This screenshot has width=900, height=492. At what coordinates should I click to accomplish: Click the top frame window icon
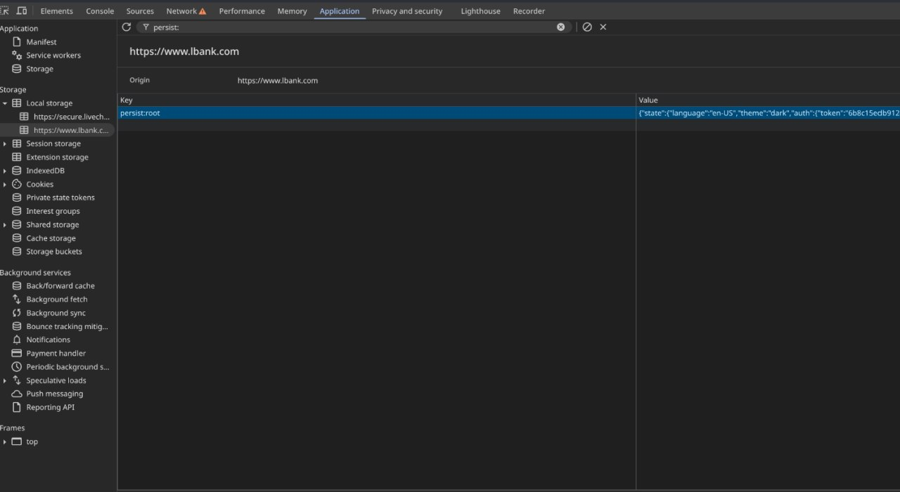[x=17, y=442]
